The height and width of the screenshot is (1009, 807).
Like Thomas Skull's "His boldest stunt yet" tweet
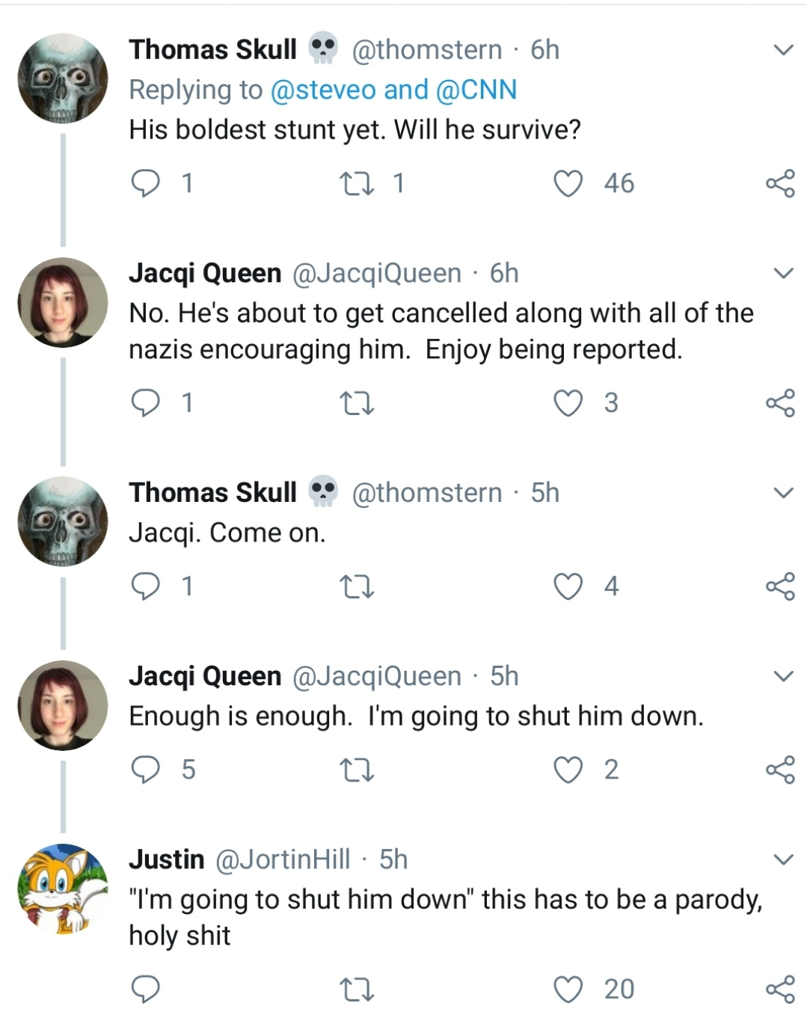568,183
